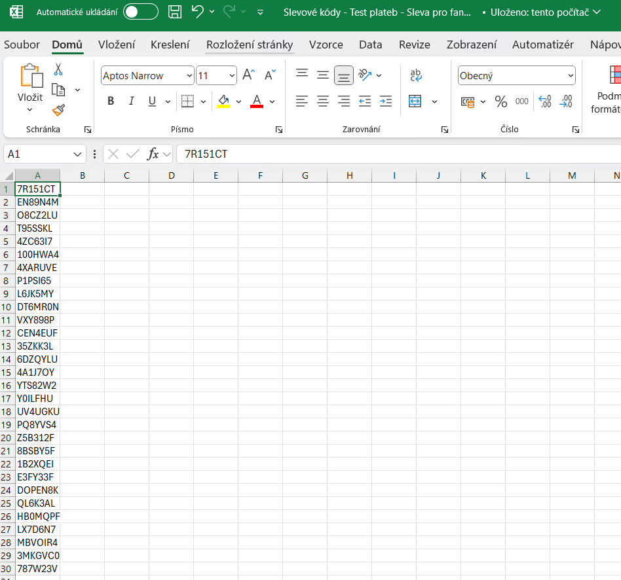Click the Insert Function fx icon
Image resolution: width=621 pixels, height=580 pixels.
pyautogui.click(x=153, y=154)
